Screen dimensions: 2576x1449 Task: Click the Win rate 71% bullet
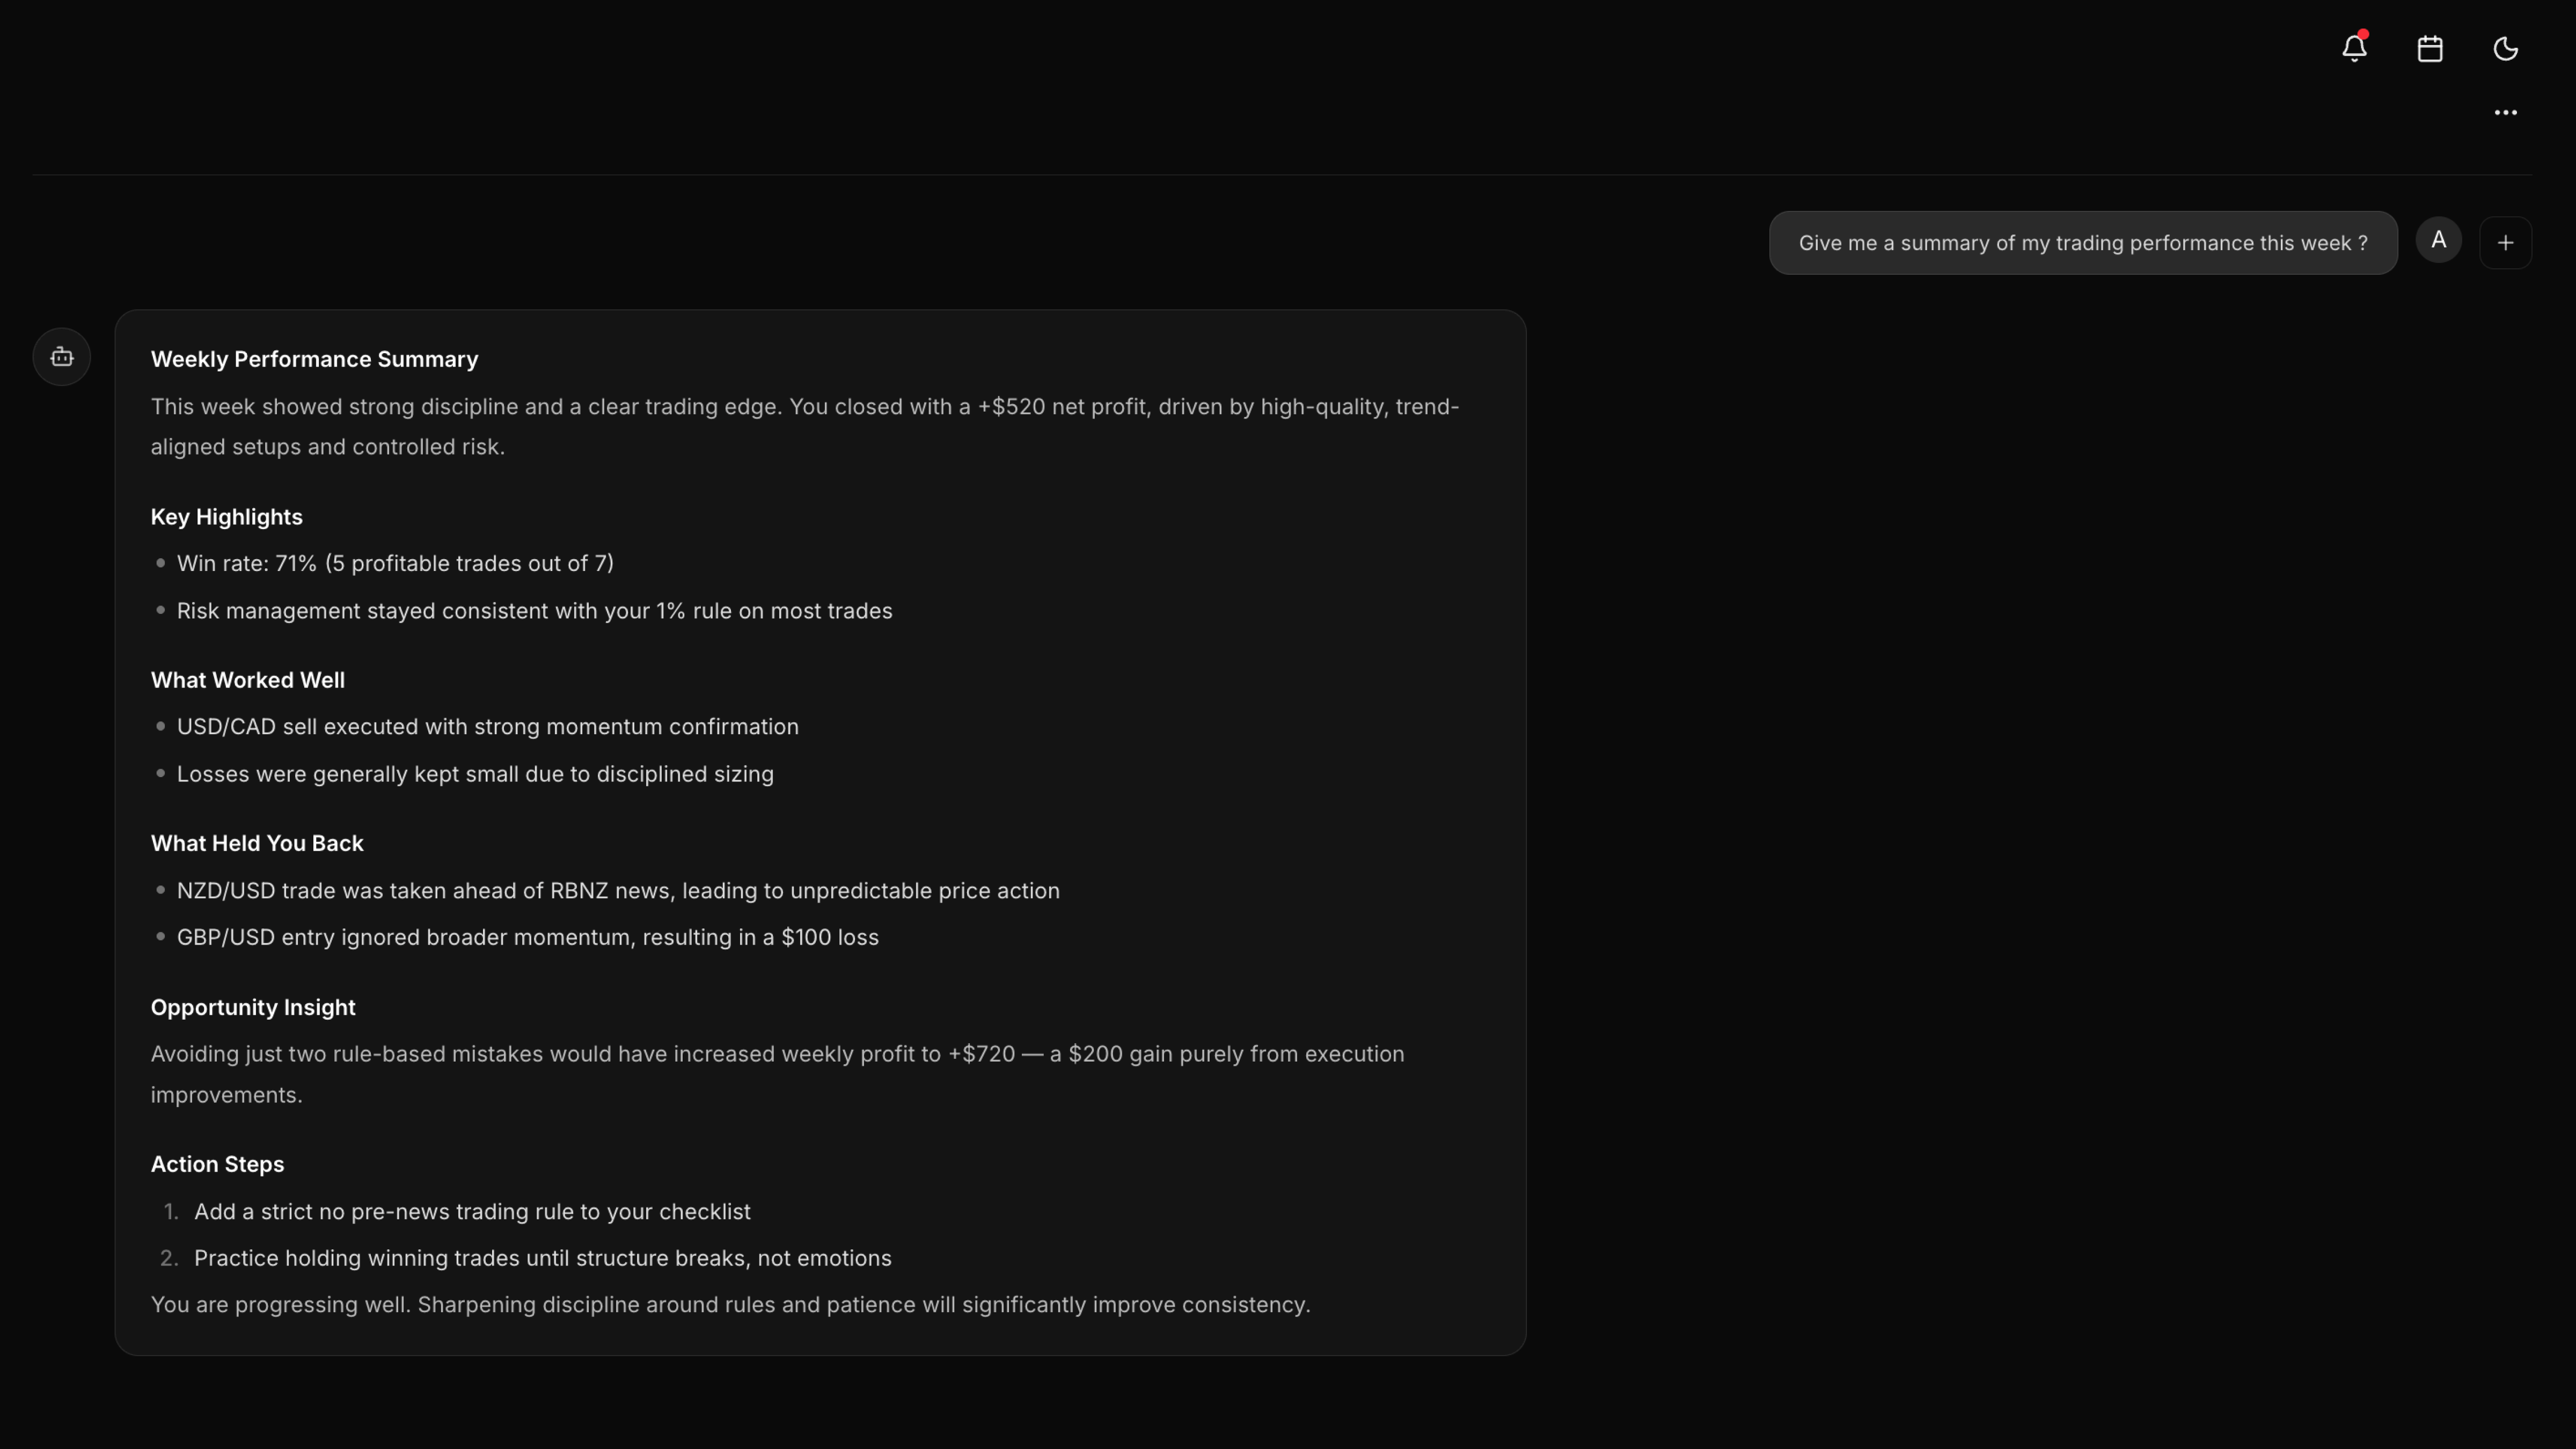pyautogui.click(x=395, y=563)
